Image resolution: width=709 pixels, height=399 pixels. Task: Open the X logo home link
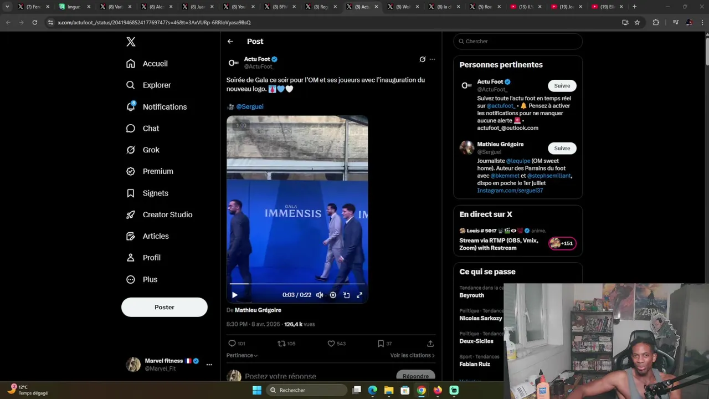point(131,42)
